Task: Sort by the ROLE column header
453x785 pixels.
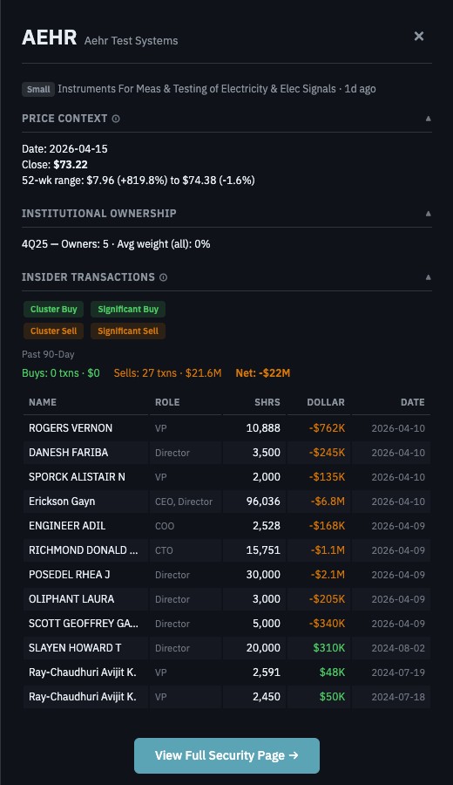Action: tap(167, 402)
